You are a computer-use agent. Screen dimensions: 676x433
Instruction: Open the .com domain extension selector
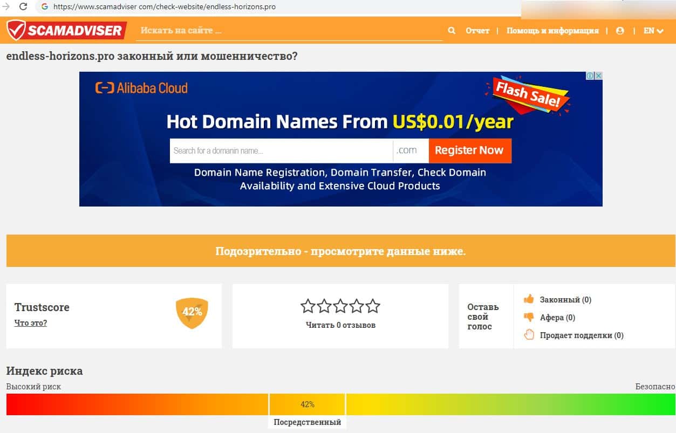411,150
